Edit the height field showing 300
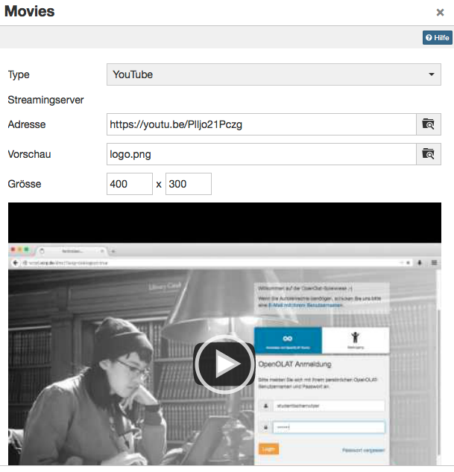 188,184
